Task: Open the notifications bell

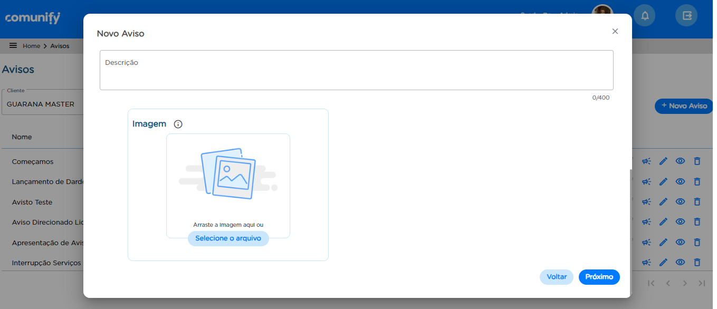Action: 645,16
